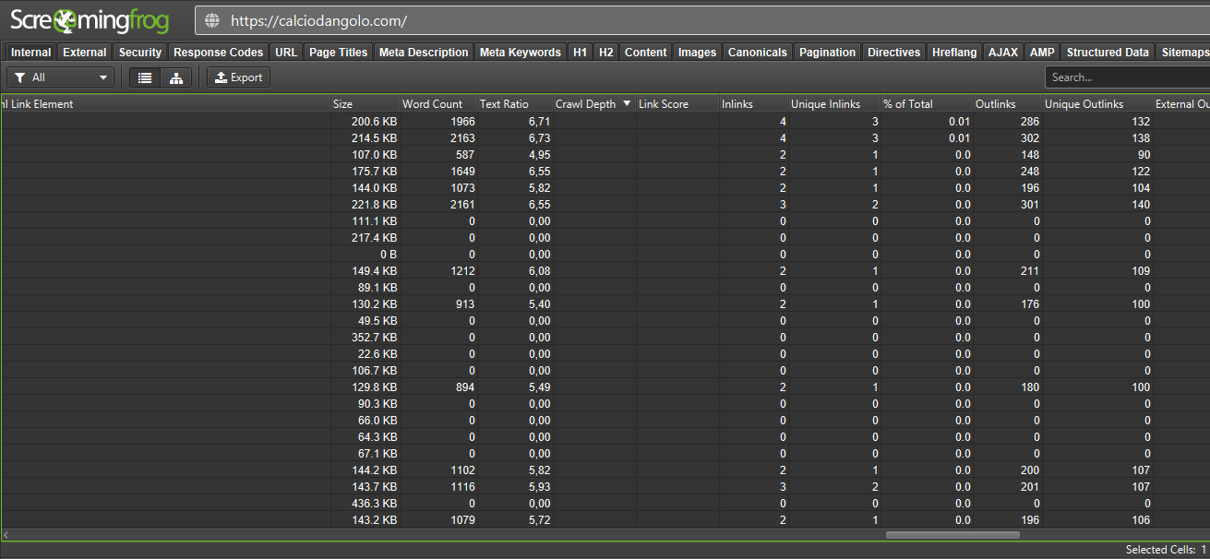This screenshot has height=559, width=1210.
Task: Click Crawl Depth sort arrow
Action: click(x=628, y=104)
